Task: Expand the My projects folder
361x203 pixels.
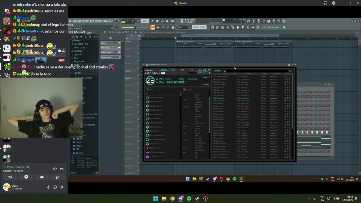Action: click(x=79, y=61)
